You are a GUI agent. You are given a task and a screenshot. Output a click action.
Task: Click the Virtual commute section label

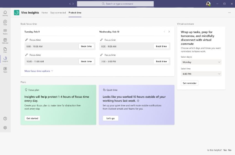(185, 24)
